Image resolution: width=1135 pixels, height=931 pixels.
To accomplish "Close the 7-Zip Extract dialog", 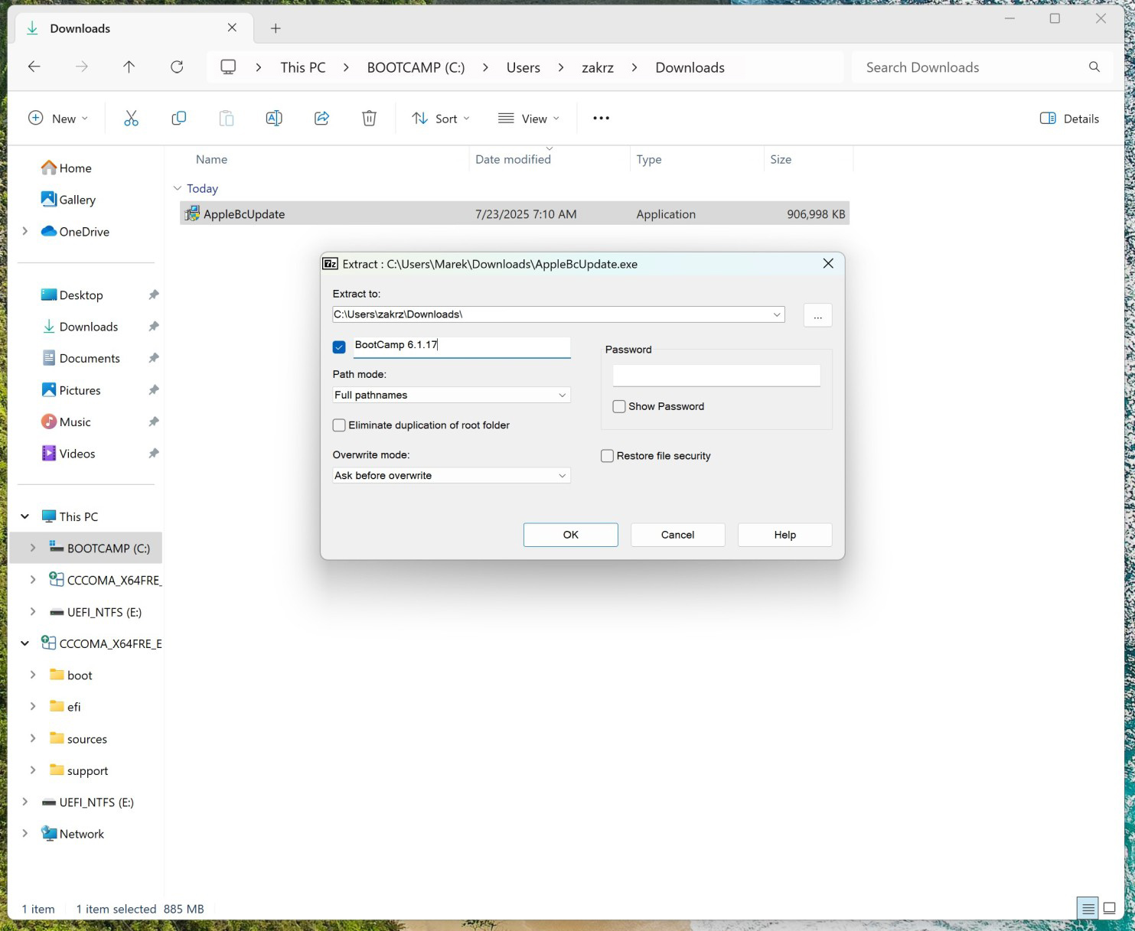I will point(828,263).
